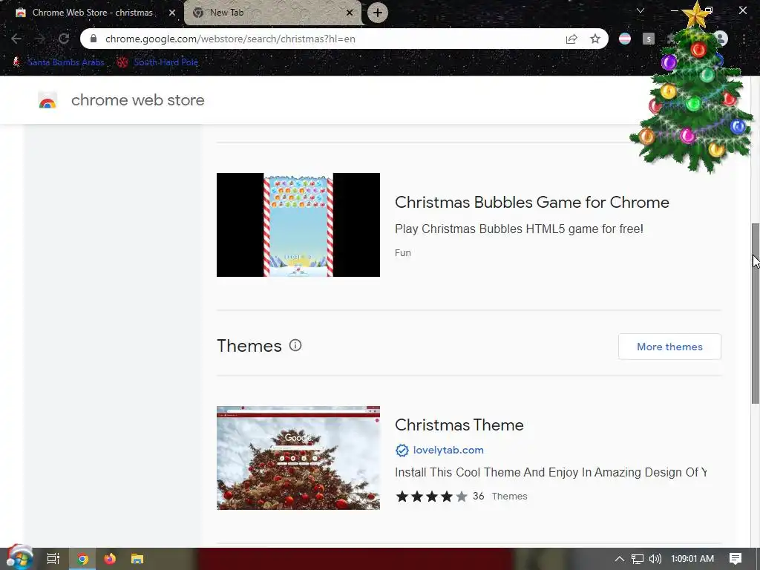Screen dimensions: 760x570
Task: Click the forward navigation arrow
Action: click(40, 39)
